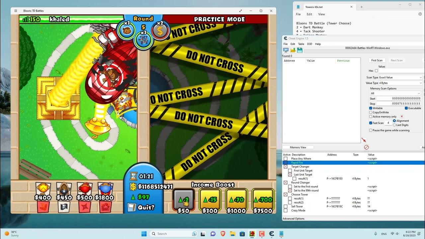Toggle the Fast Scan checkbox

(371, 123)
